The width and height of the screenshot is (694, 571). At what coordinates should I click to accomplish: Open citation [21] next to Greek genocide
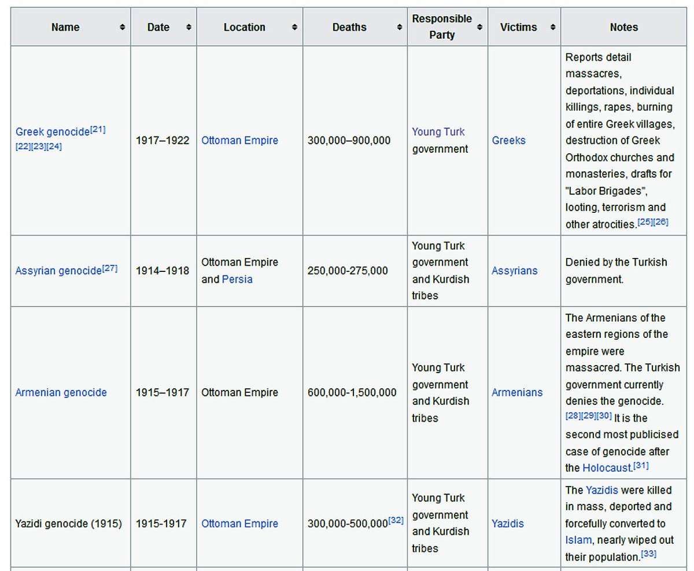pos(98,129)
